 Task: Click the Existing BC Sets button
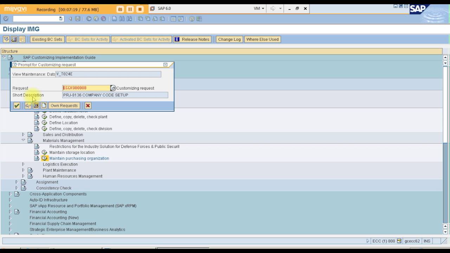(x=47, y=39)
